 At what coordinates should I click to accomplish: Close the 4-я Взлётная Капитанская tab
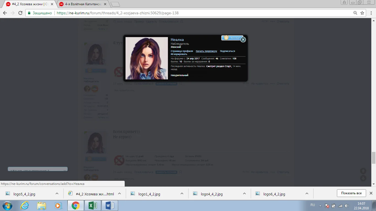coord(105,4)
